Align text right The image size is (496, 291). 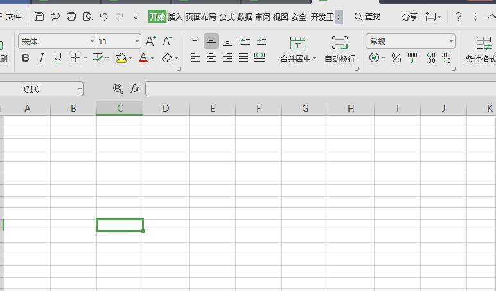click(227, 58)
